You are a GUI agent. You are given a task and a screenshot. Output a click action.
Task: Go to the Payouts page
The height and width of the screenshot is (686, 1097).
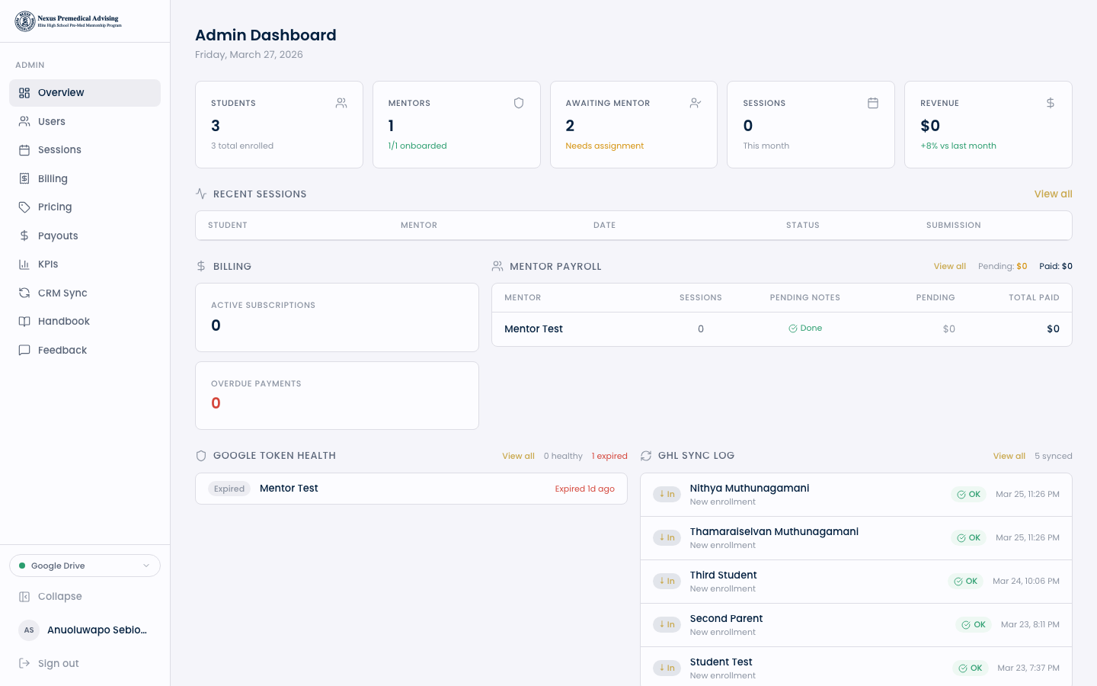click(58, 236)
